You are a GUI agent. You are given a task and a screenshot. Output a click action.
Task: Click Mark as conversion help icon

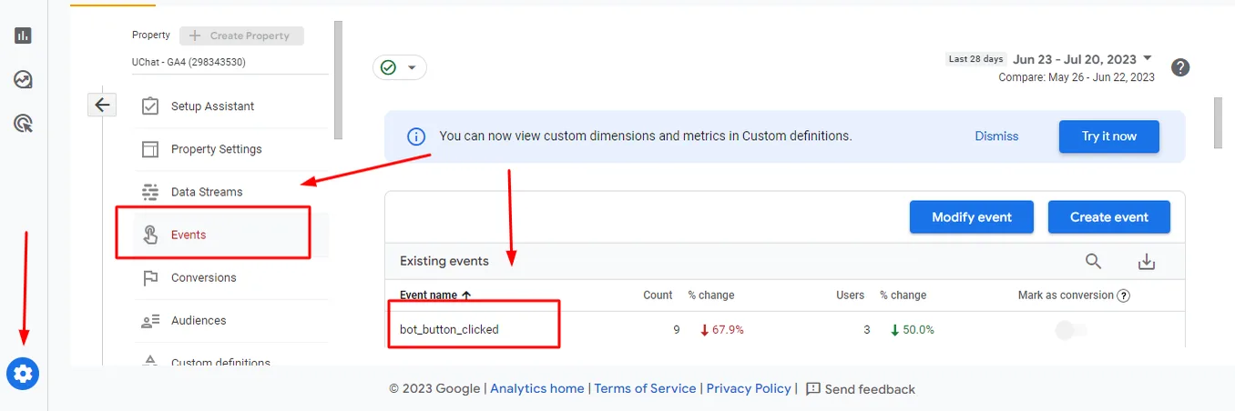point(1124,296)
